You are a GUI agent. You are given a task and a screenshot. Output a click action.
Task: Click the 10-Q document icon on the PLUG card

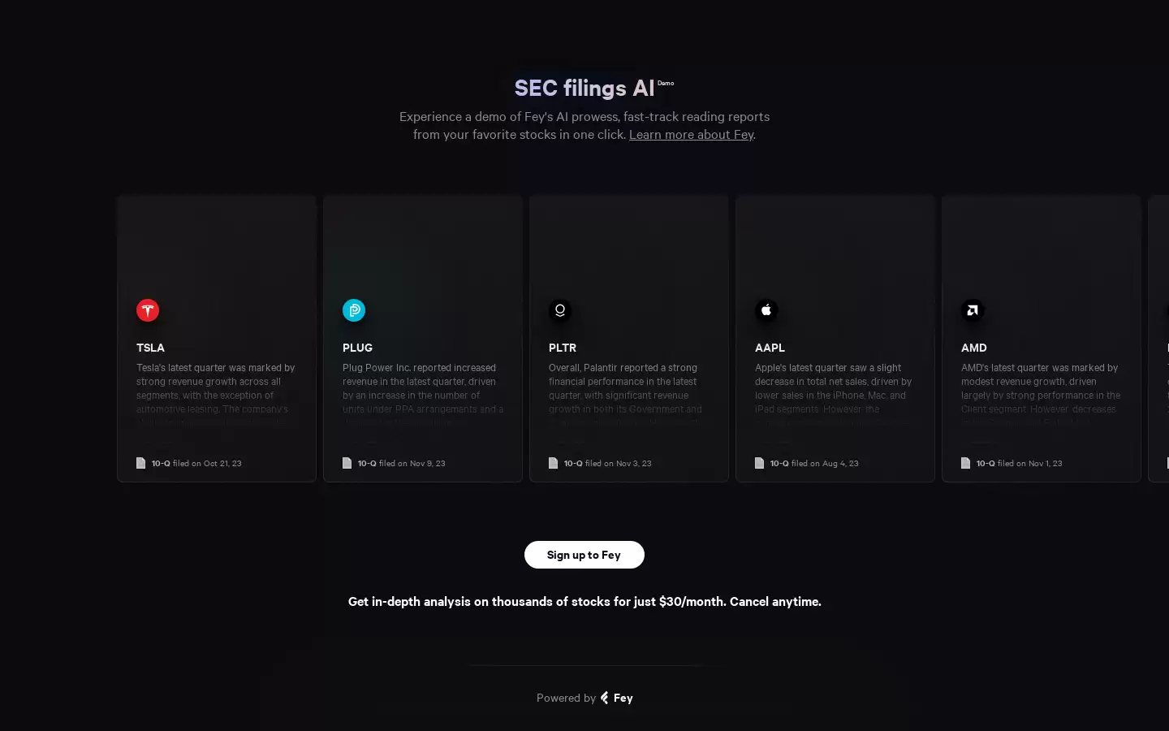(347, 463)
